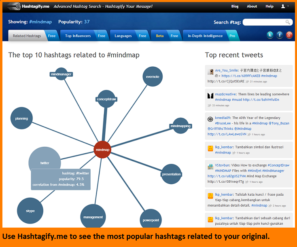Click the search magnifier icon
Image resolution: width=297 pixels, height=247 pixels.
pyautogui.click(x=288, y=22)
